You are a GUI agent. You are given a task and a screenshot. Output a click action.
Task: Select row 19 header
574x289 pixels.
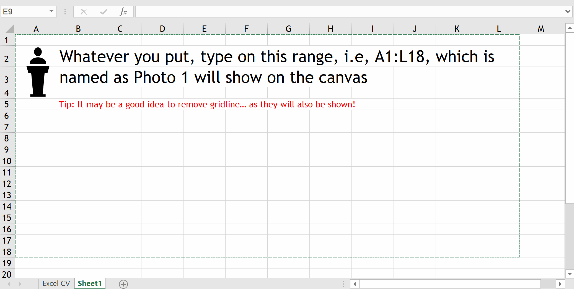click(7, 263)
